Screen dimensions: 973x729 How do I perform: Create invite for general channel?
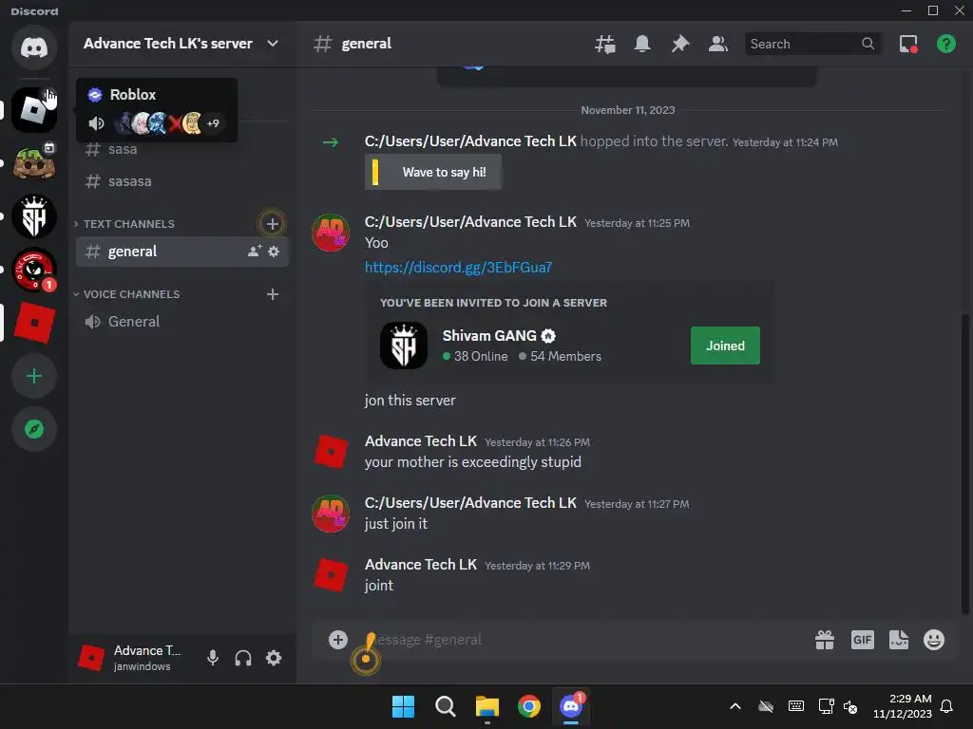[255, 251]
